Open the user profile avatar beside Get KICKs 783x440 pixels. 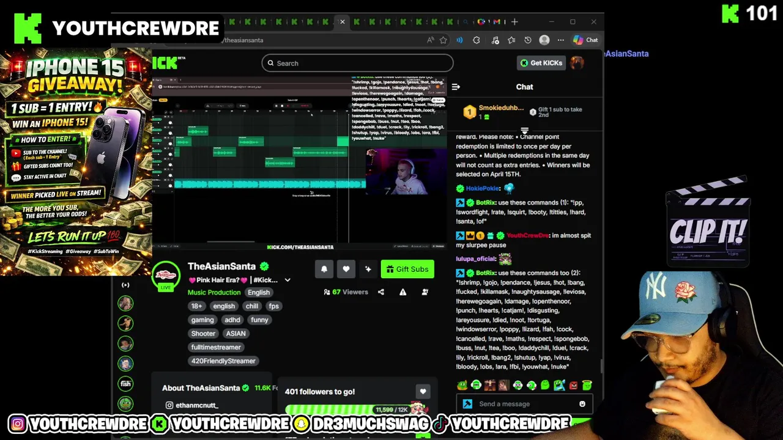pos(577,63)
